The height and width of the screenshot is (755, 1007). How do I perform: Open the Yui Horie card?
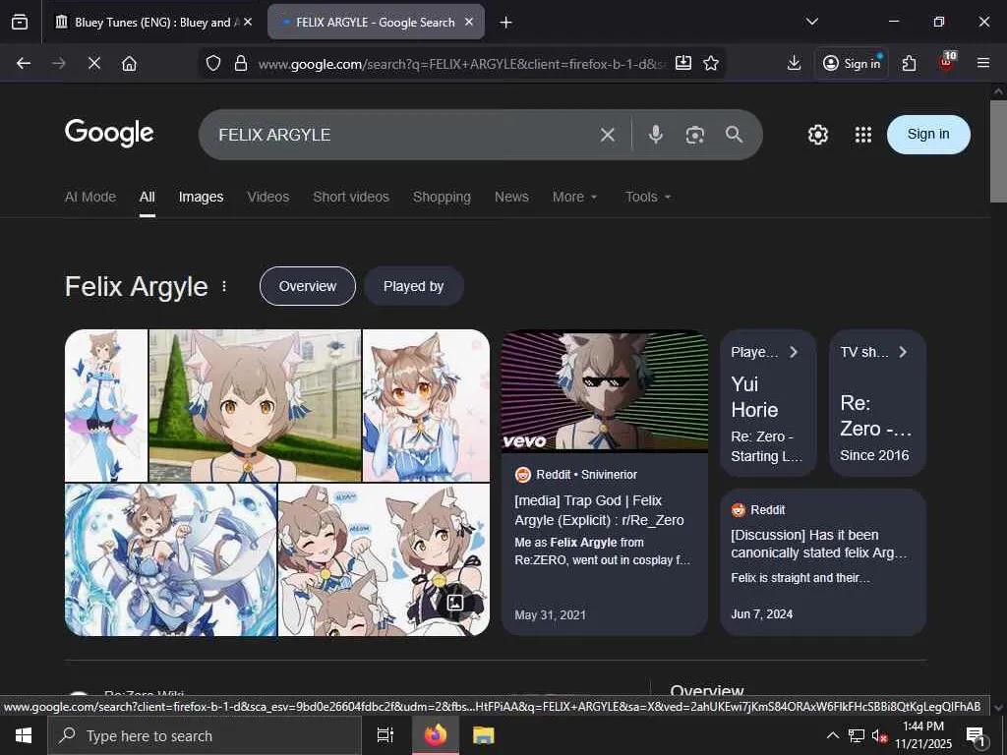point(768,403)
